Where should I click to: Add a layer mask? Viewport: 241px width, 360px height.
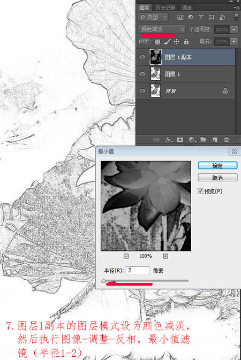[x=180, y=140]
